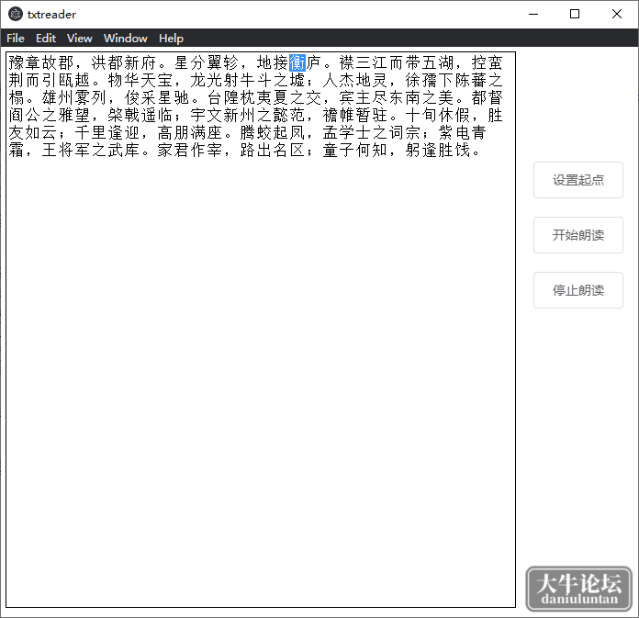Screen dimensions: 639x618
Task: Click the txtreader app icon
Action: [16, 15]
